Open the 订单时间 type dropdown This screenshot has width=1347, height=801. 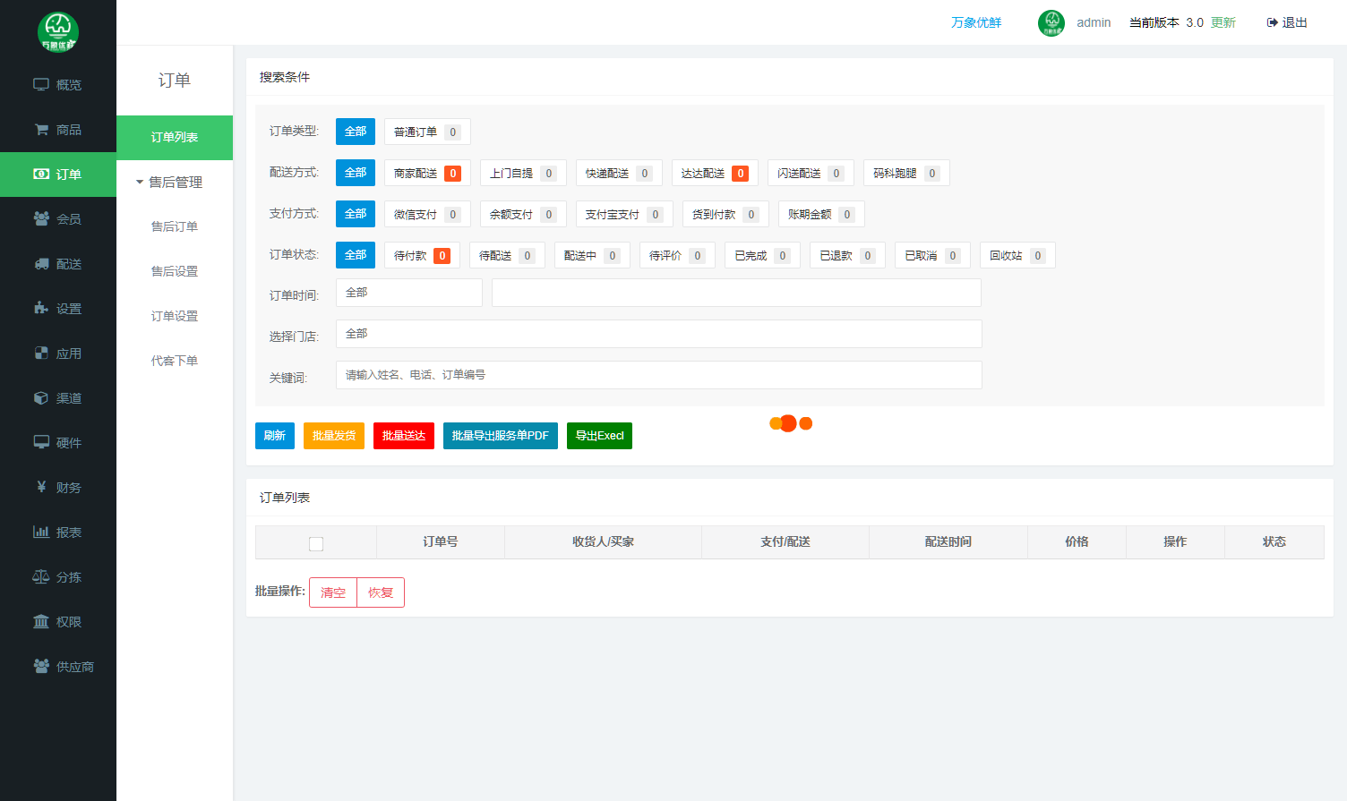pos(408,293)
